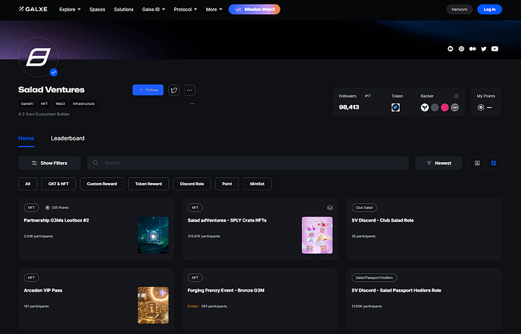521x334 pixels.
Task: Click the Follow button
Action: click(x=148, y=90)
